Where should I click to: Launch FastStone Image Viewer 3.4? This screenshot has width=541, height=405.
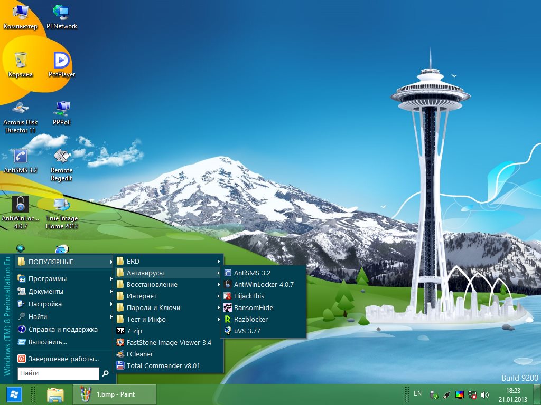pyautogui.click(x=169, y=343)
